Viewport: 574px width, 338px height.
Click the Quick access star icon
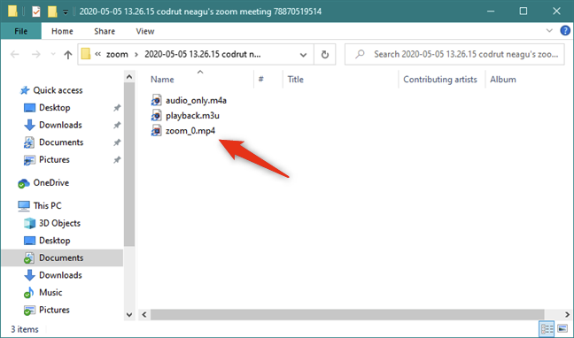[x=25, y=90]
